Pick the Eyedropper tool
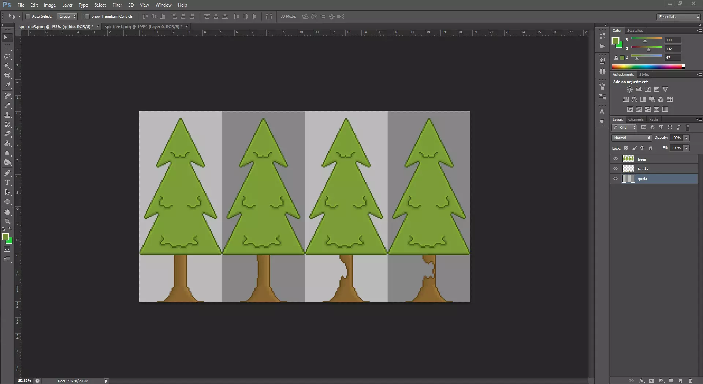This screenshot has width=703, height=384. click(x=7, y=86)
